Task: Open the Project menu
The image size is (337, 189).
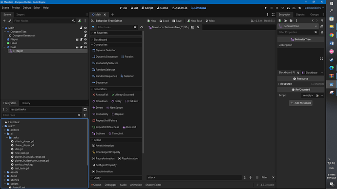Action: click(x=16, y=8)
